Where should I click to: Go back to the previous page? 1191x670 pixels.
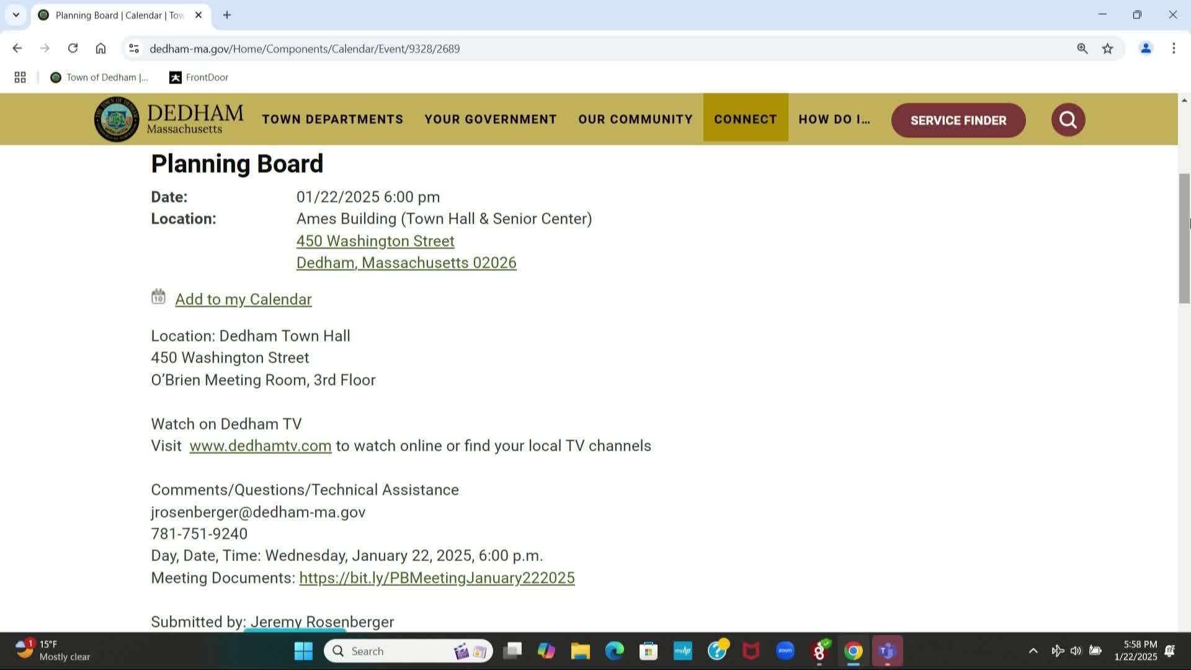click(17, 48)
